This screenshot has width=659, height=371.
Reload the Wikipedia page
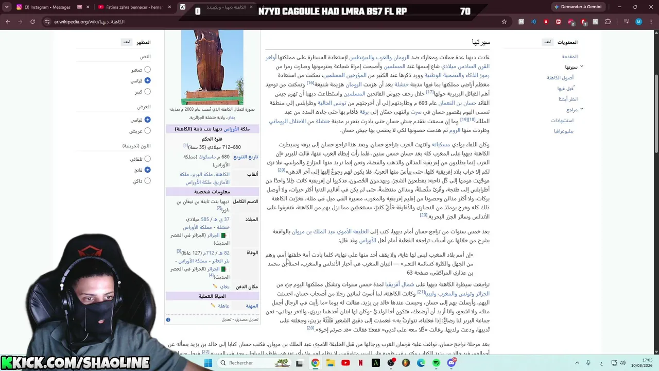click(x=32, y=22)
